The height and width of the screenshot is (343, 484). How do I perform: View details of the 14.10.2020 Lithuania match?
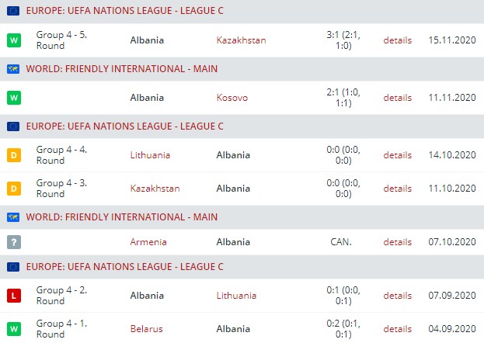coord(397,155)
